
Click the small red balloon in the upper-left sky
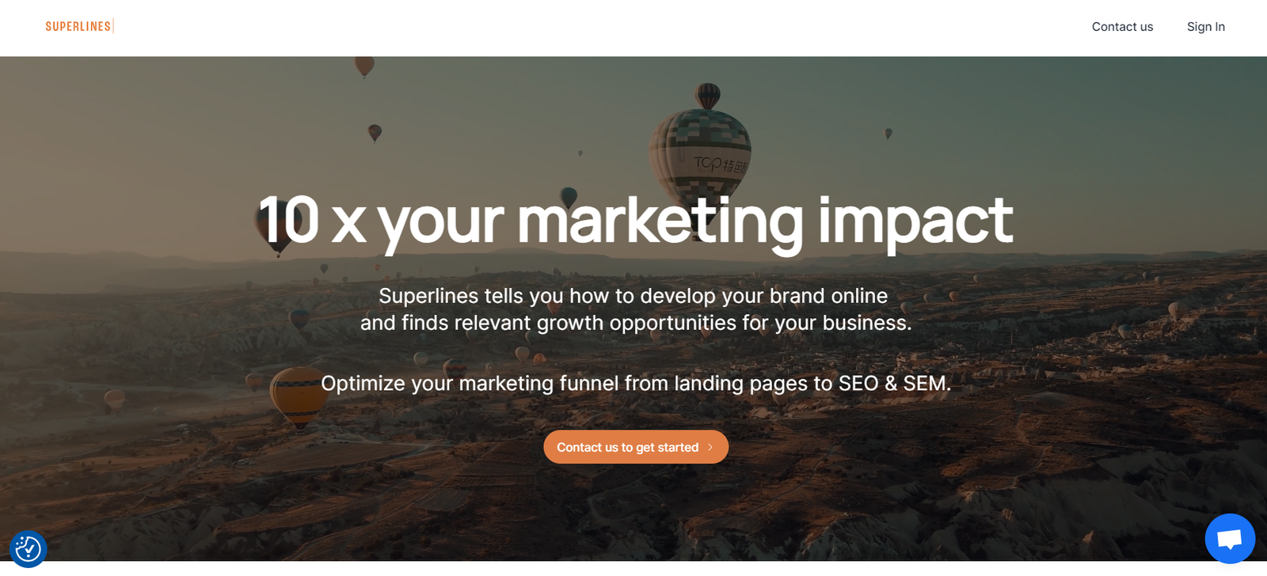coord(375,133)
